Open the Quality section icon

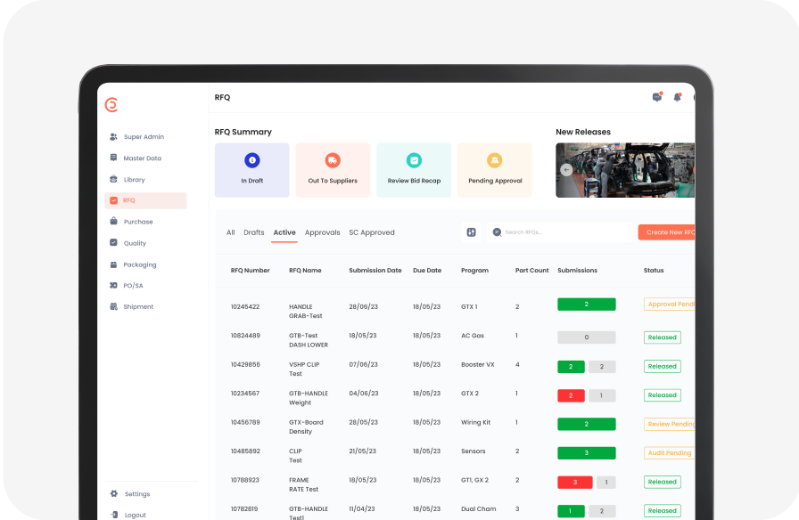(113, 243)
